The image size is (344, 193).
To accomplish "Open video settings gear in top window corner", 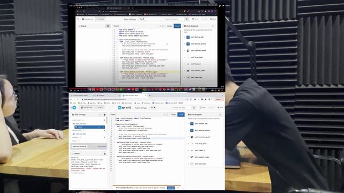I will [219, 5].
